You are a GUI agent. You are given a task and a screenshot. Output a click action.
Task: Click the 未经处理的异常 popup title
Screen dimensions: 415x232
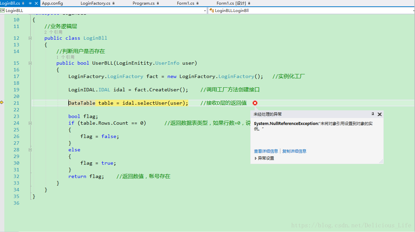tap(268, 114)
